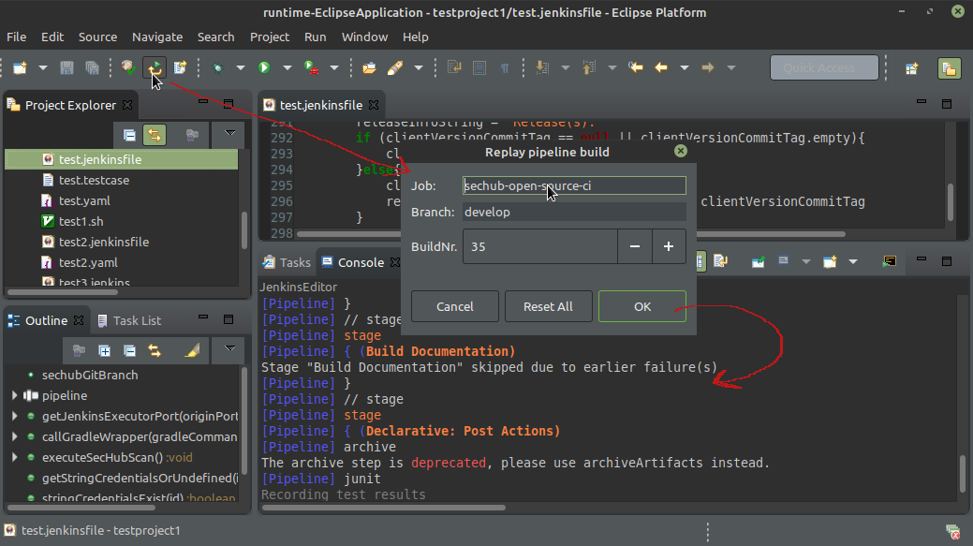Click the Branch field showing develop

tap(574, 213)
